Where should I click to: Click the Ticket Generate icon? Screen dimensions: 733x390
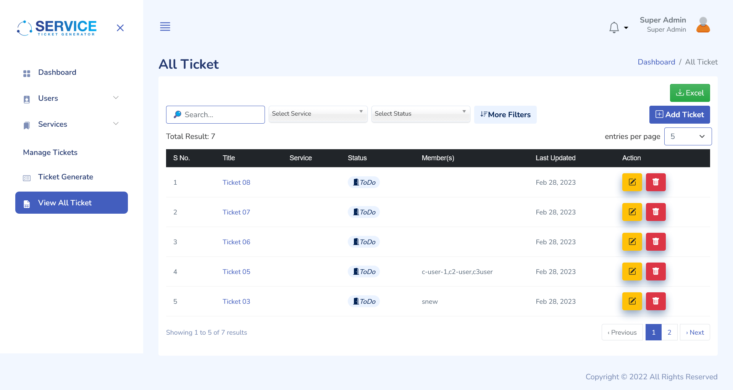[x=27, y=178]
